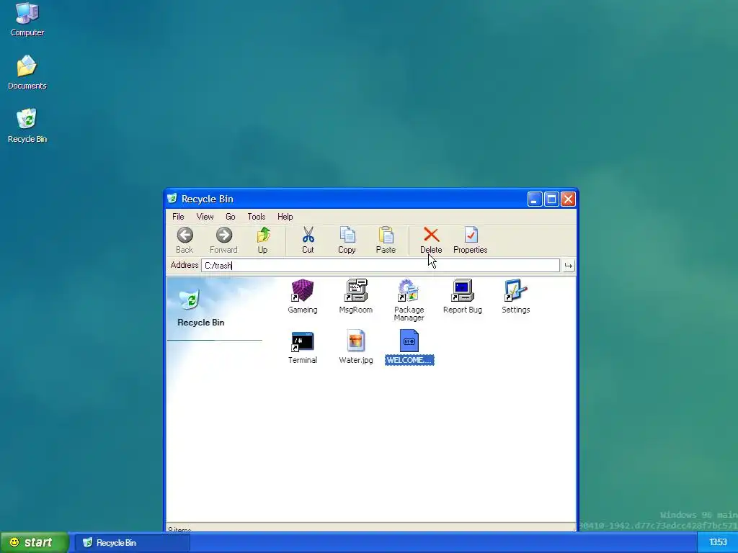This screenshot has height=553, width=738.
Task: Select the Settings shortcut icon
Action: pyautogui.click(x=516, y=296)
